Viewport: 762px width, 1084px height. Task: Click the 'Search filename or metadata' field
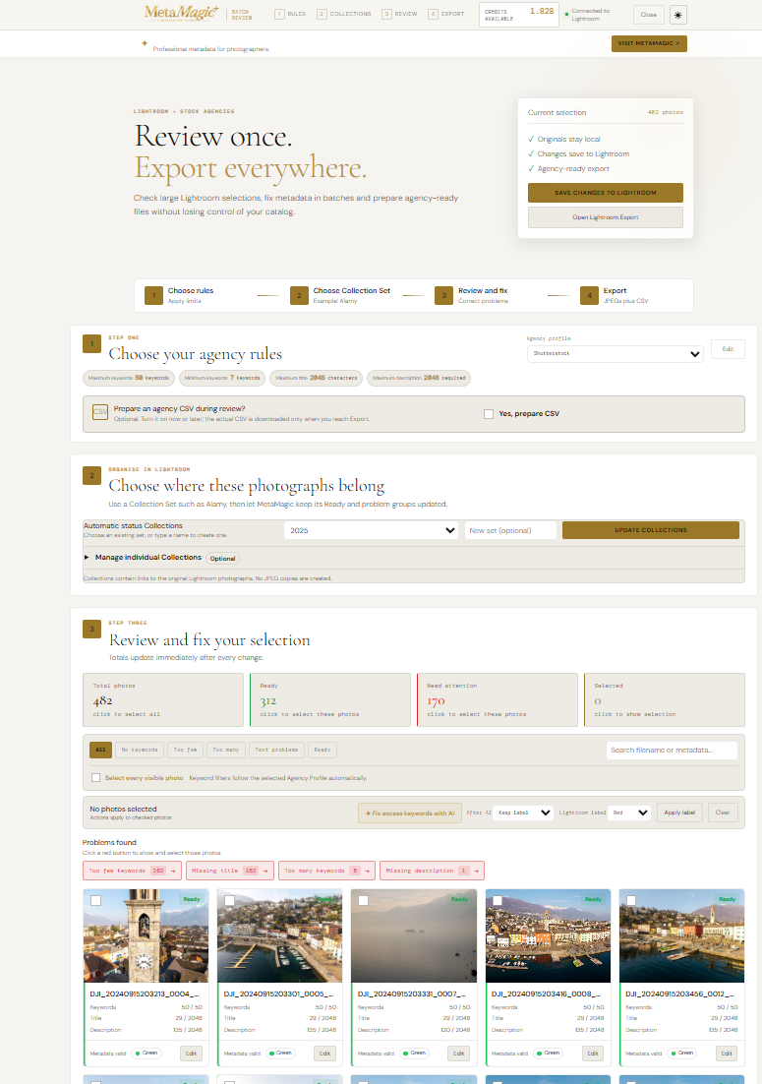coord(672,751)
